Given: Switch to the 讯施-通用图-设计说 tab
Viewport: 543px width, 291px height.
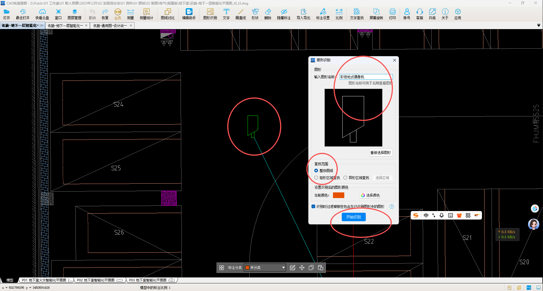Looking at the screenshot, I should pos(110,26).
